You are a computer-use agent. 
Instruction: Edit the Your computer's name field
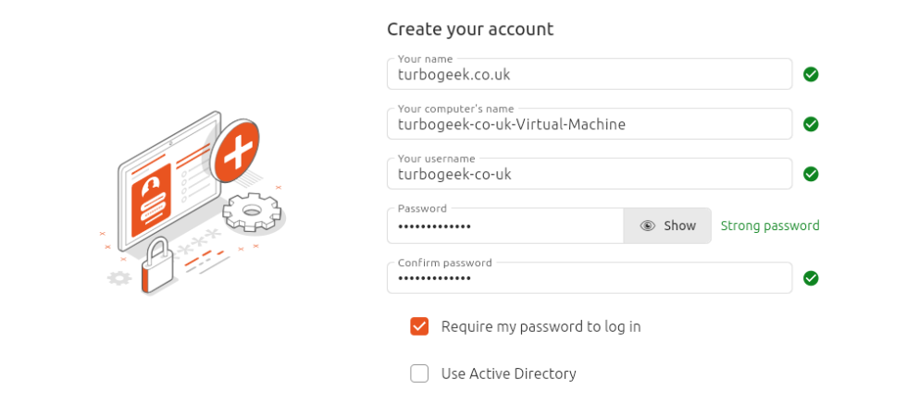click(589, 124)
